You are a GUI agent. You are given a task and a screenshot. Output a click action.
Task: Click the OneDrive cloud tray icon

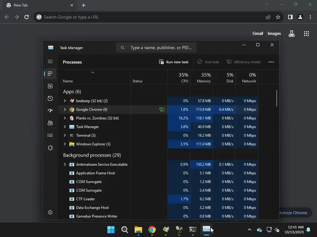(x=259, y=230)
